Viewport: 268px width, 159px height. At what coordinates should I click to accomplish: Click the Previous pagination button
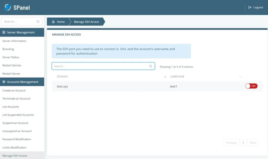[231, 142]
